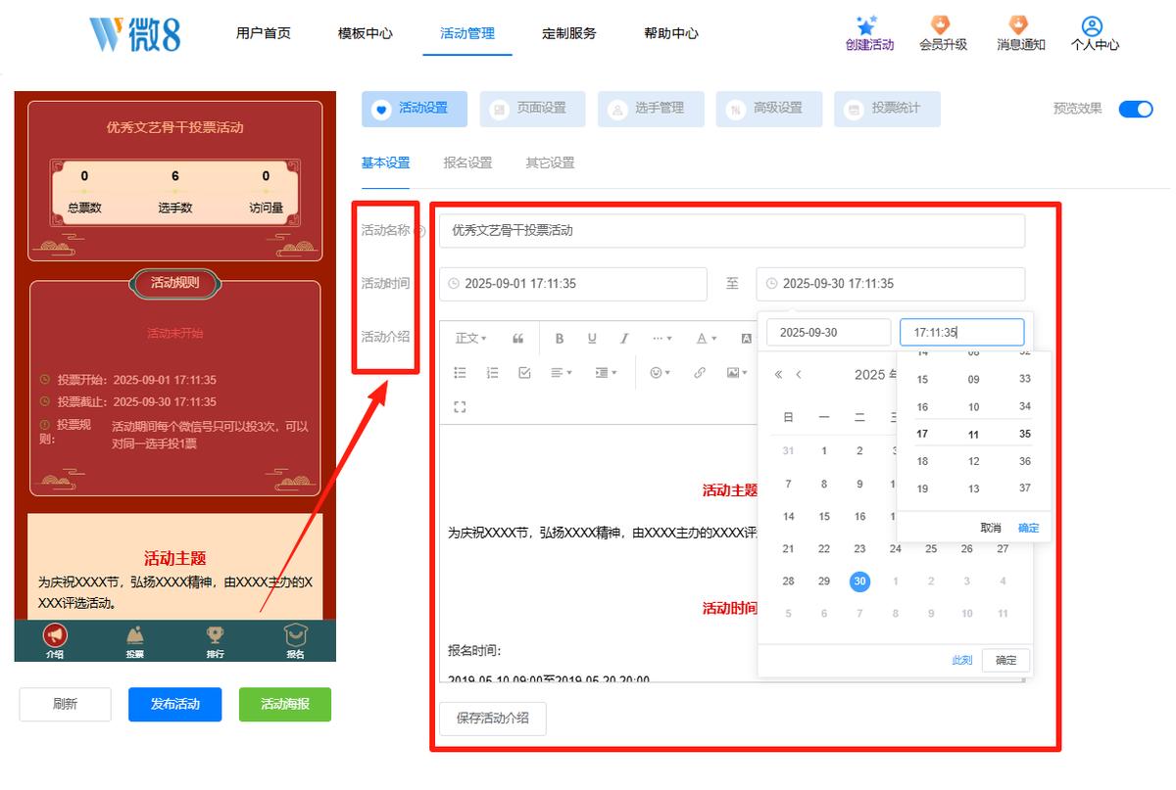Insert a blockquote in editor
Image resolution: width=1176 pixels, height=790 pixels.
coord(518,339)
